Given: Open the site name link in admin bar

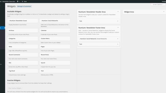Looking at the screenshot, I should pos(8,2).
